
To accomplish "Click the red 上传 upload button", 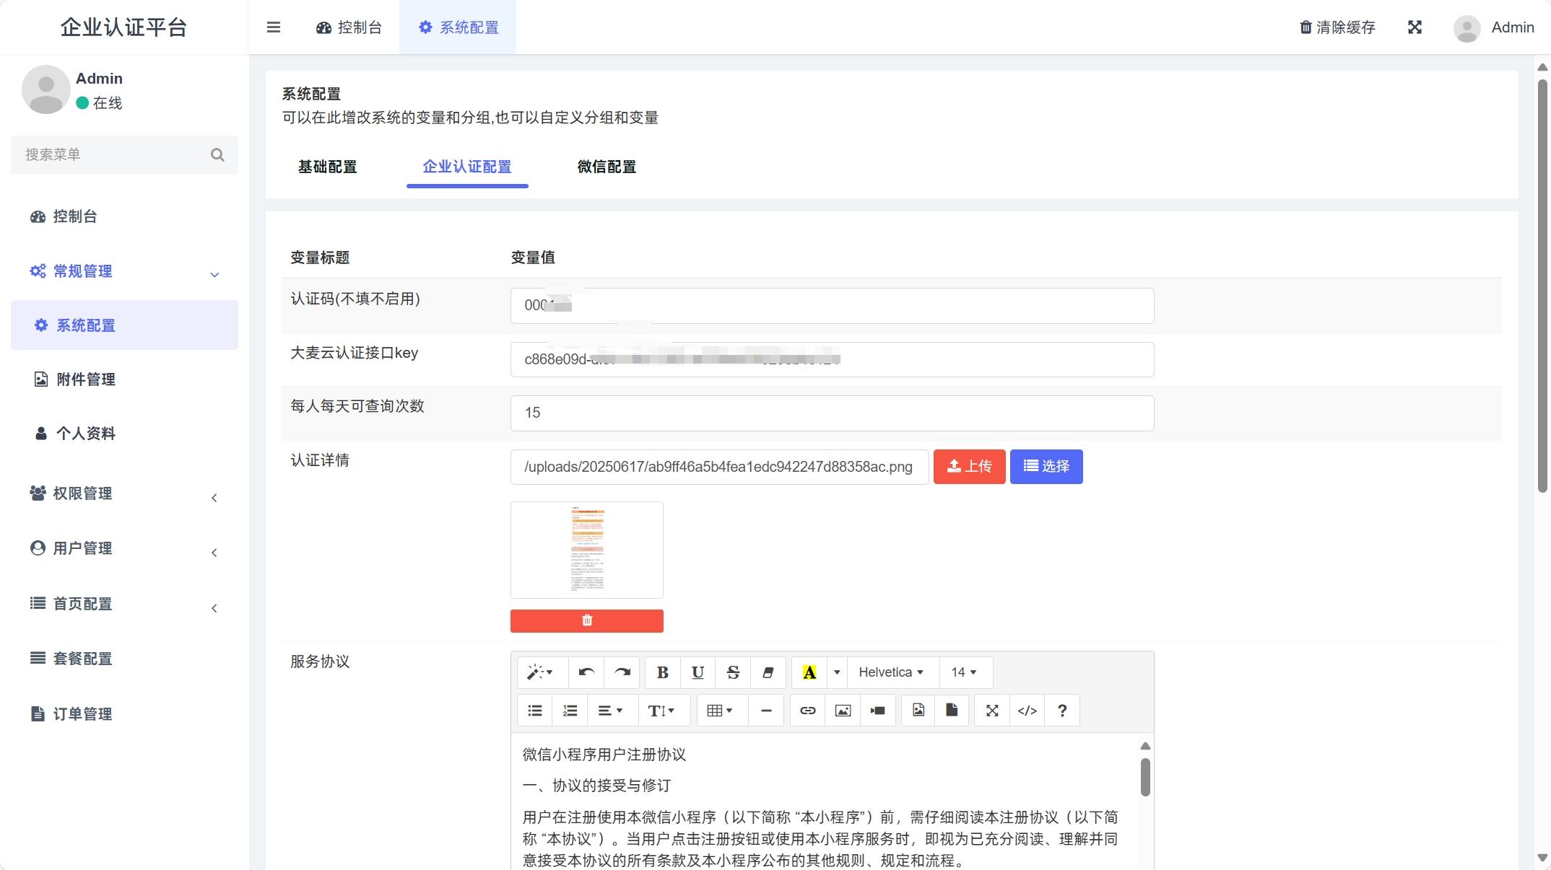I will click(x=969, y=467).
